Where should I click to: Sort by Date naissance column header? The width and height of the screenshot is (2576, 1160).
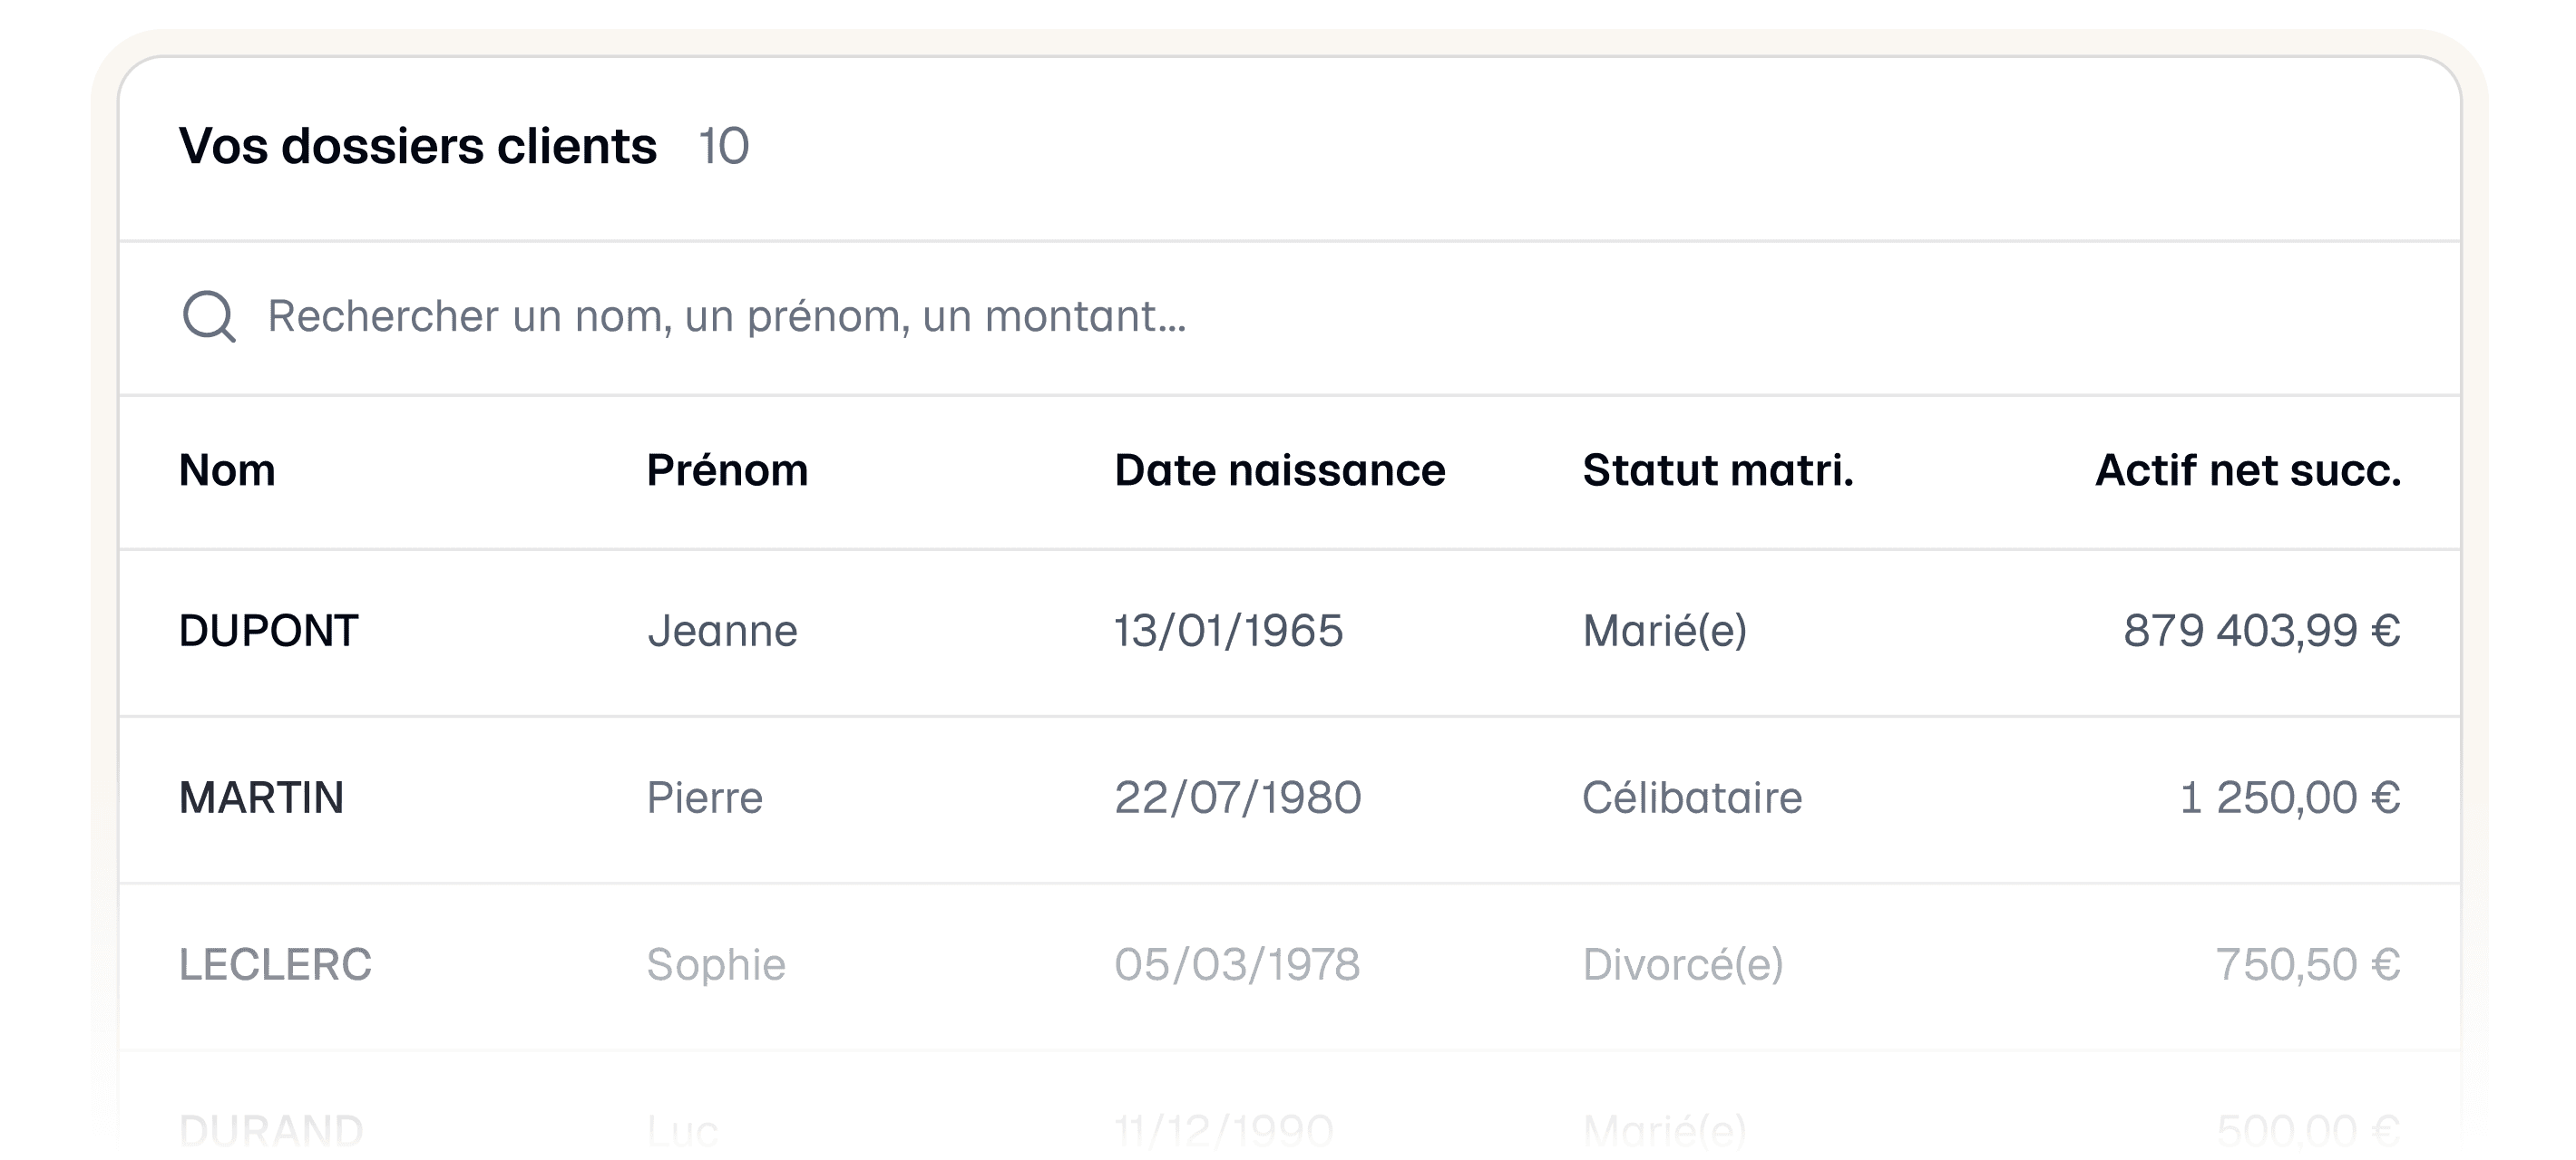point(1279,470)
